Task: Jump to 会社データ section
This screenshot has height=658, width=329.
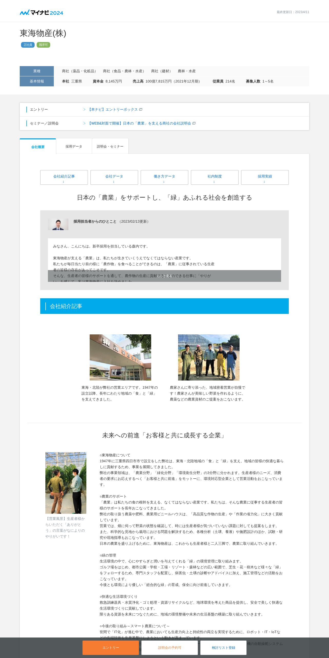Action: pyautogui.click(x=114, y=177)
